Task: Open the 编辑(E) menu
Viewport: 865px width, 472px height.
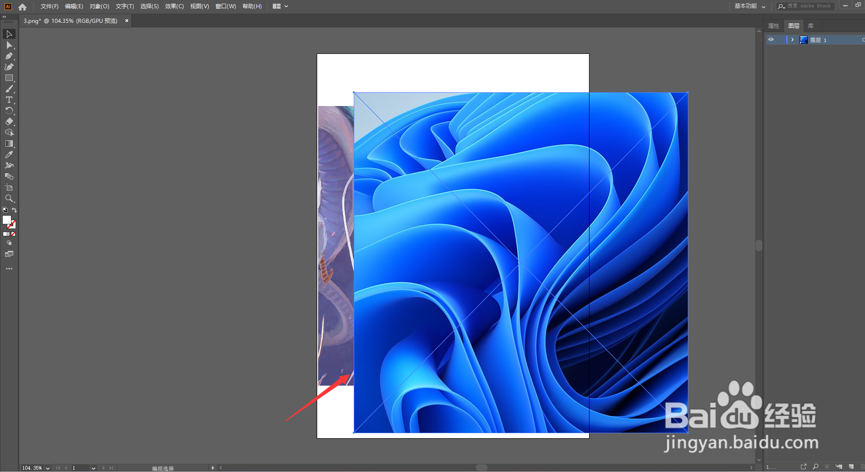Action: coord(74,6)
